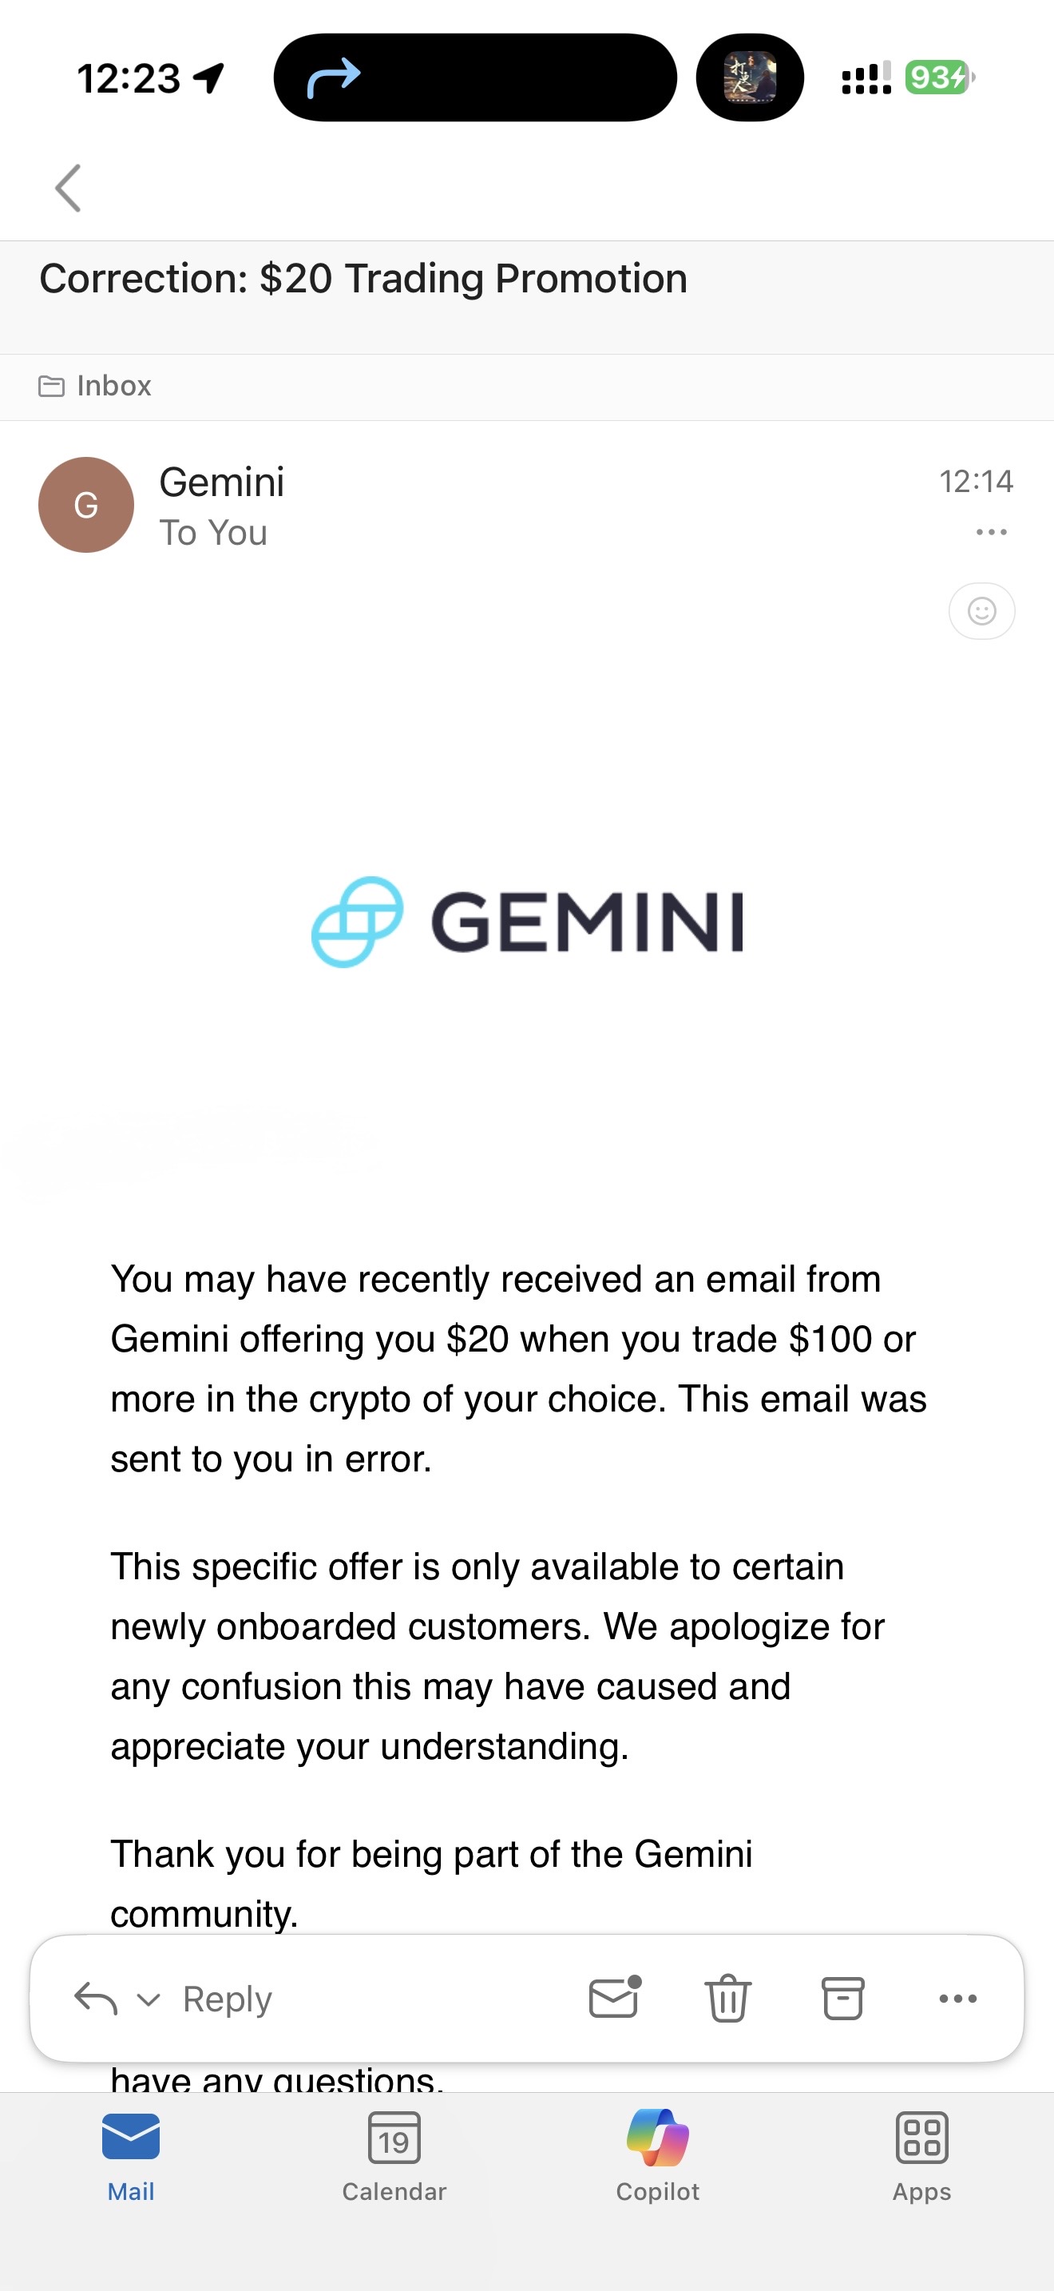Tap the Gemini sender name
Screen dimensions: 1054x2291
[221, 481]
